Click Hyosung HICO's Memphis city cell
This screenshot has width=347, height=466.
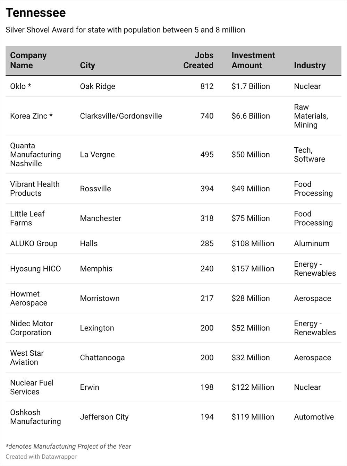coord(96,269)
